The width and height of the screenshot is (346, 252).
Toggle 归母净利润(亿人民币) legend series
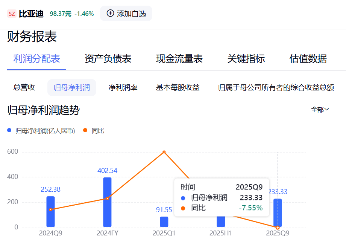[x=41, y=131]
